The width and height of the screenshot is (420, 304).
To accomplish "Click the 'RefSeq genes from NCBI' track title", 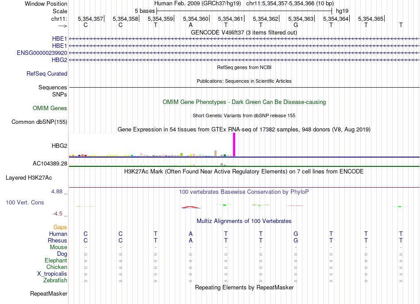I will coord(244,67).
